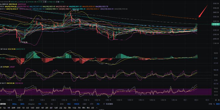Click the current price tag 3132.05

pyautogui.click(x=216, y=24)
